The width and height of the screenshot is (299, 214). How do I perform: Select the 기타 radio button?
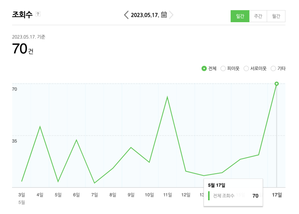point(273,69)
